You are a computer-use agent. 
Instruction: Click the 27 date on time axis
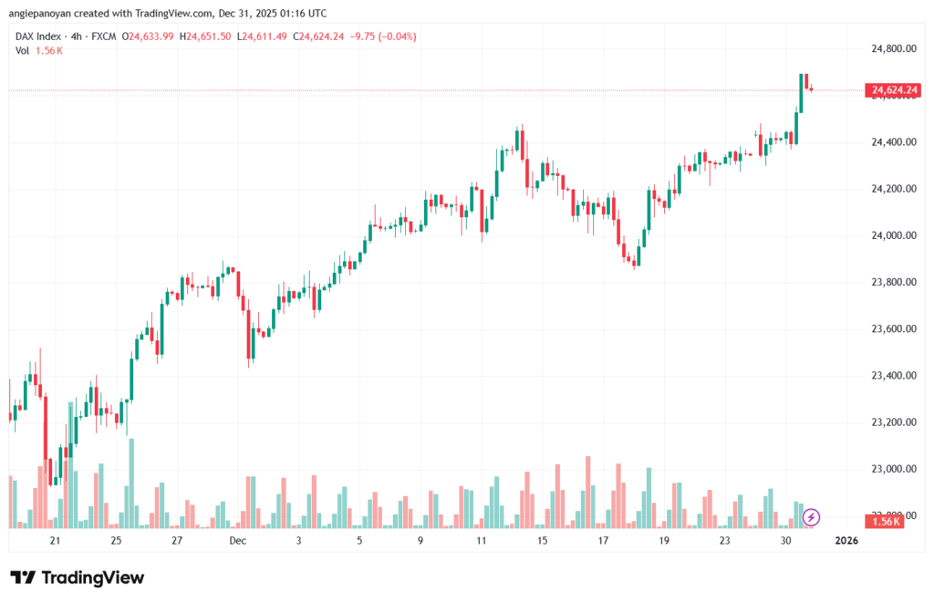177,541
